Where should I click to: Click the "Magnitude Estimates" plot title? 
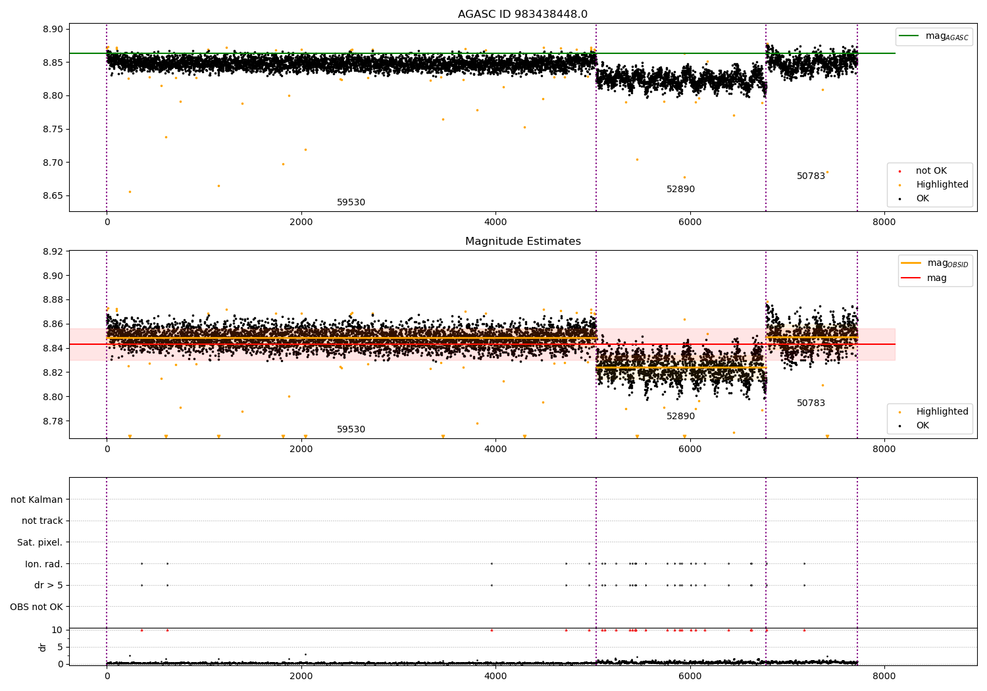point(522,242)
